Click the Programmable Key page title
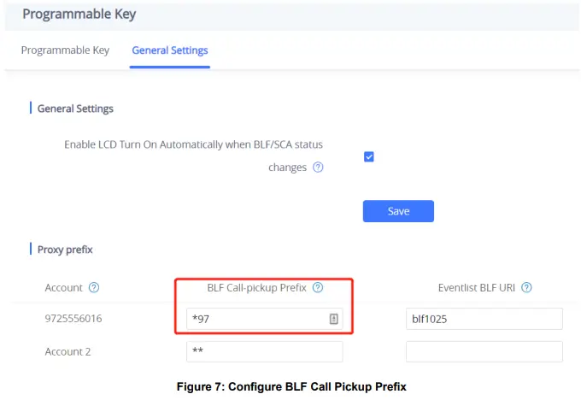Viewport: 581px width, 400px height. [x=79, y=15]
